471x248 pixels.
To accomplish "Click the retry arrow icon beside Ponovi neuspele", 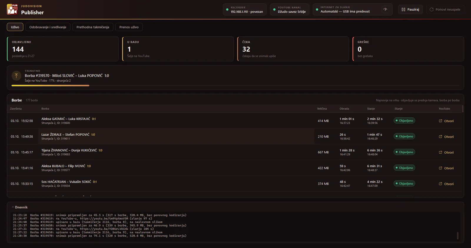I will (432, 9).
